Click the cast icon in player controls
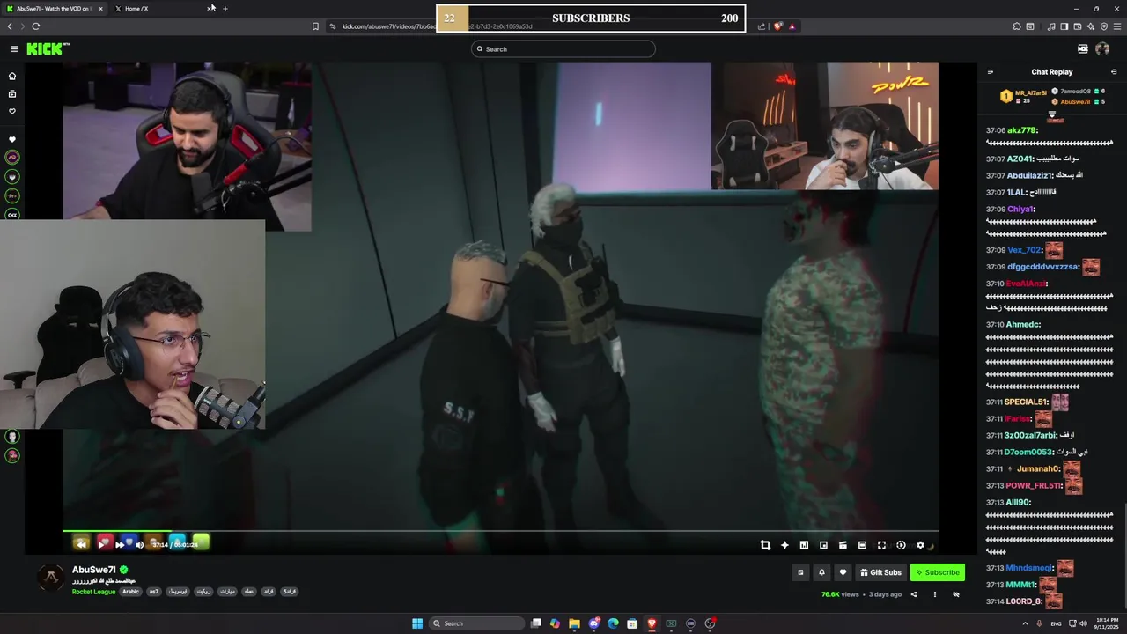 (843, 545)
